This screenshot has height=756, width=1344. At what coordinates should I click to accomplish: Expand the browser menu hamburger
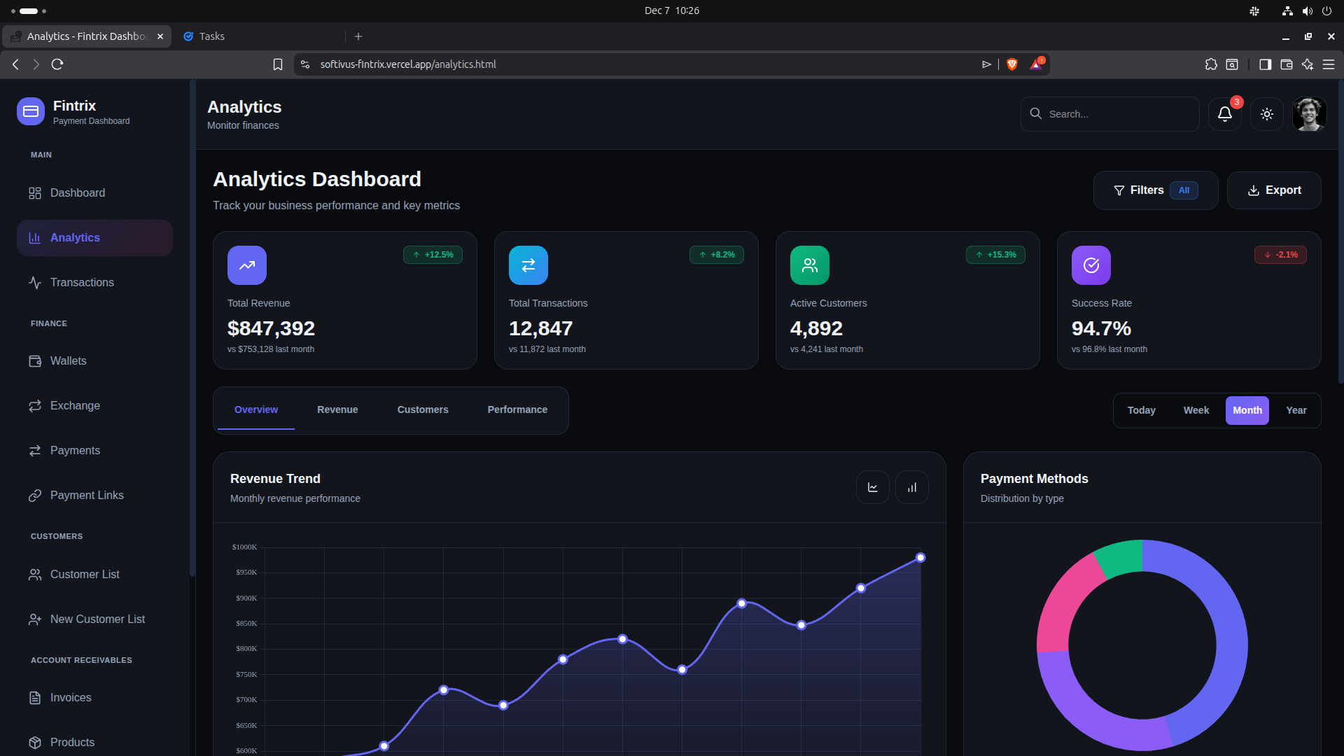click(1329, 64)
